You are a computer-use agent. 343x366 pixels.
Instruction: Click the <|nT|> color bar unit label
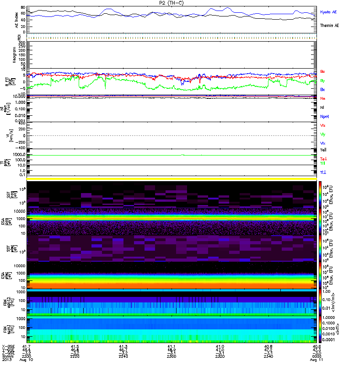(x=337, y=329)
